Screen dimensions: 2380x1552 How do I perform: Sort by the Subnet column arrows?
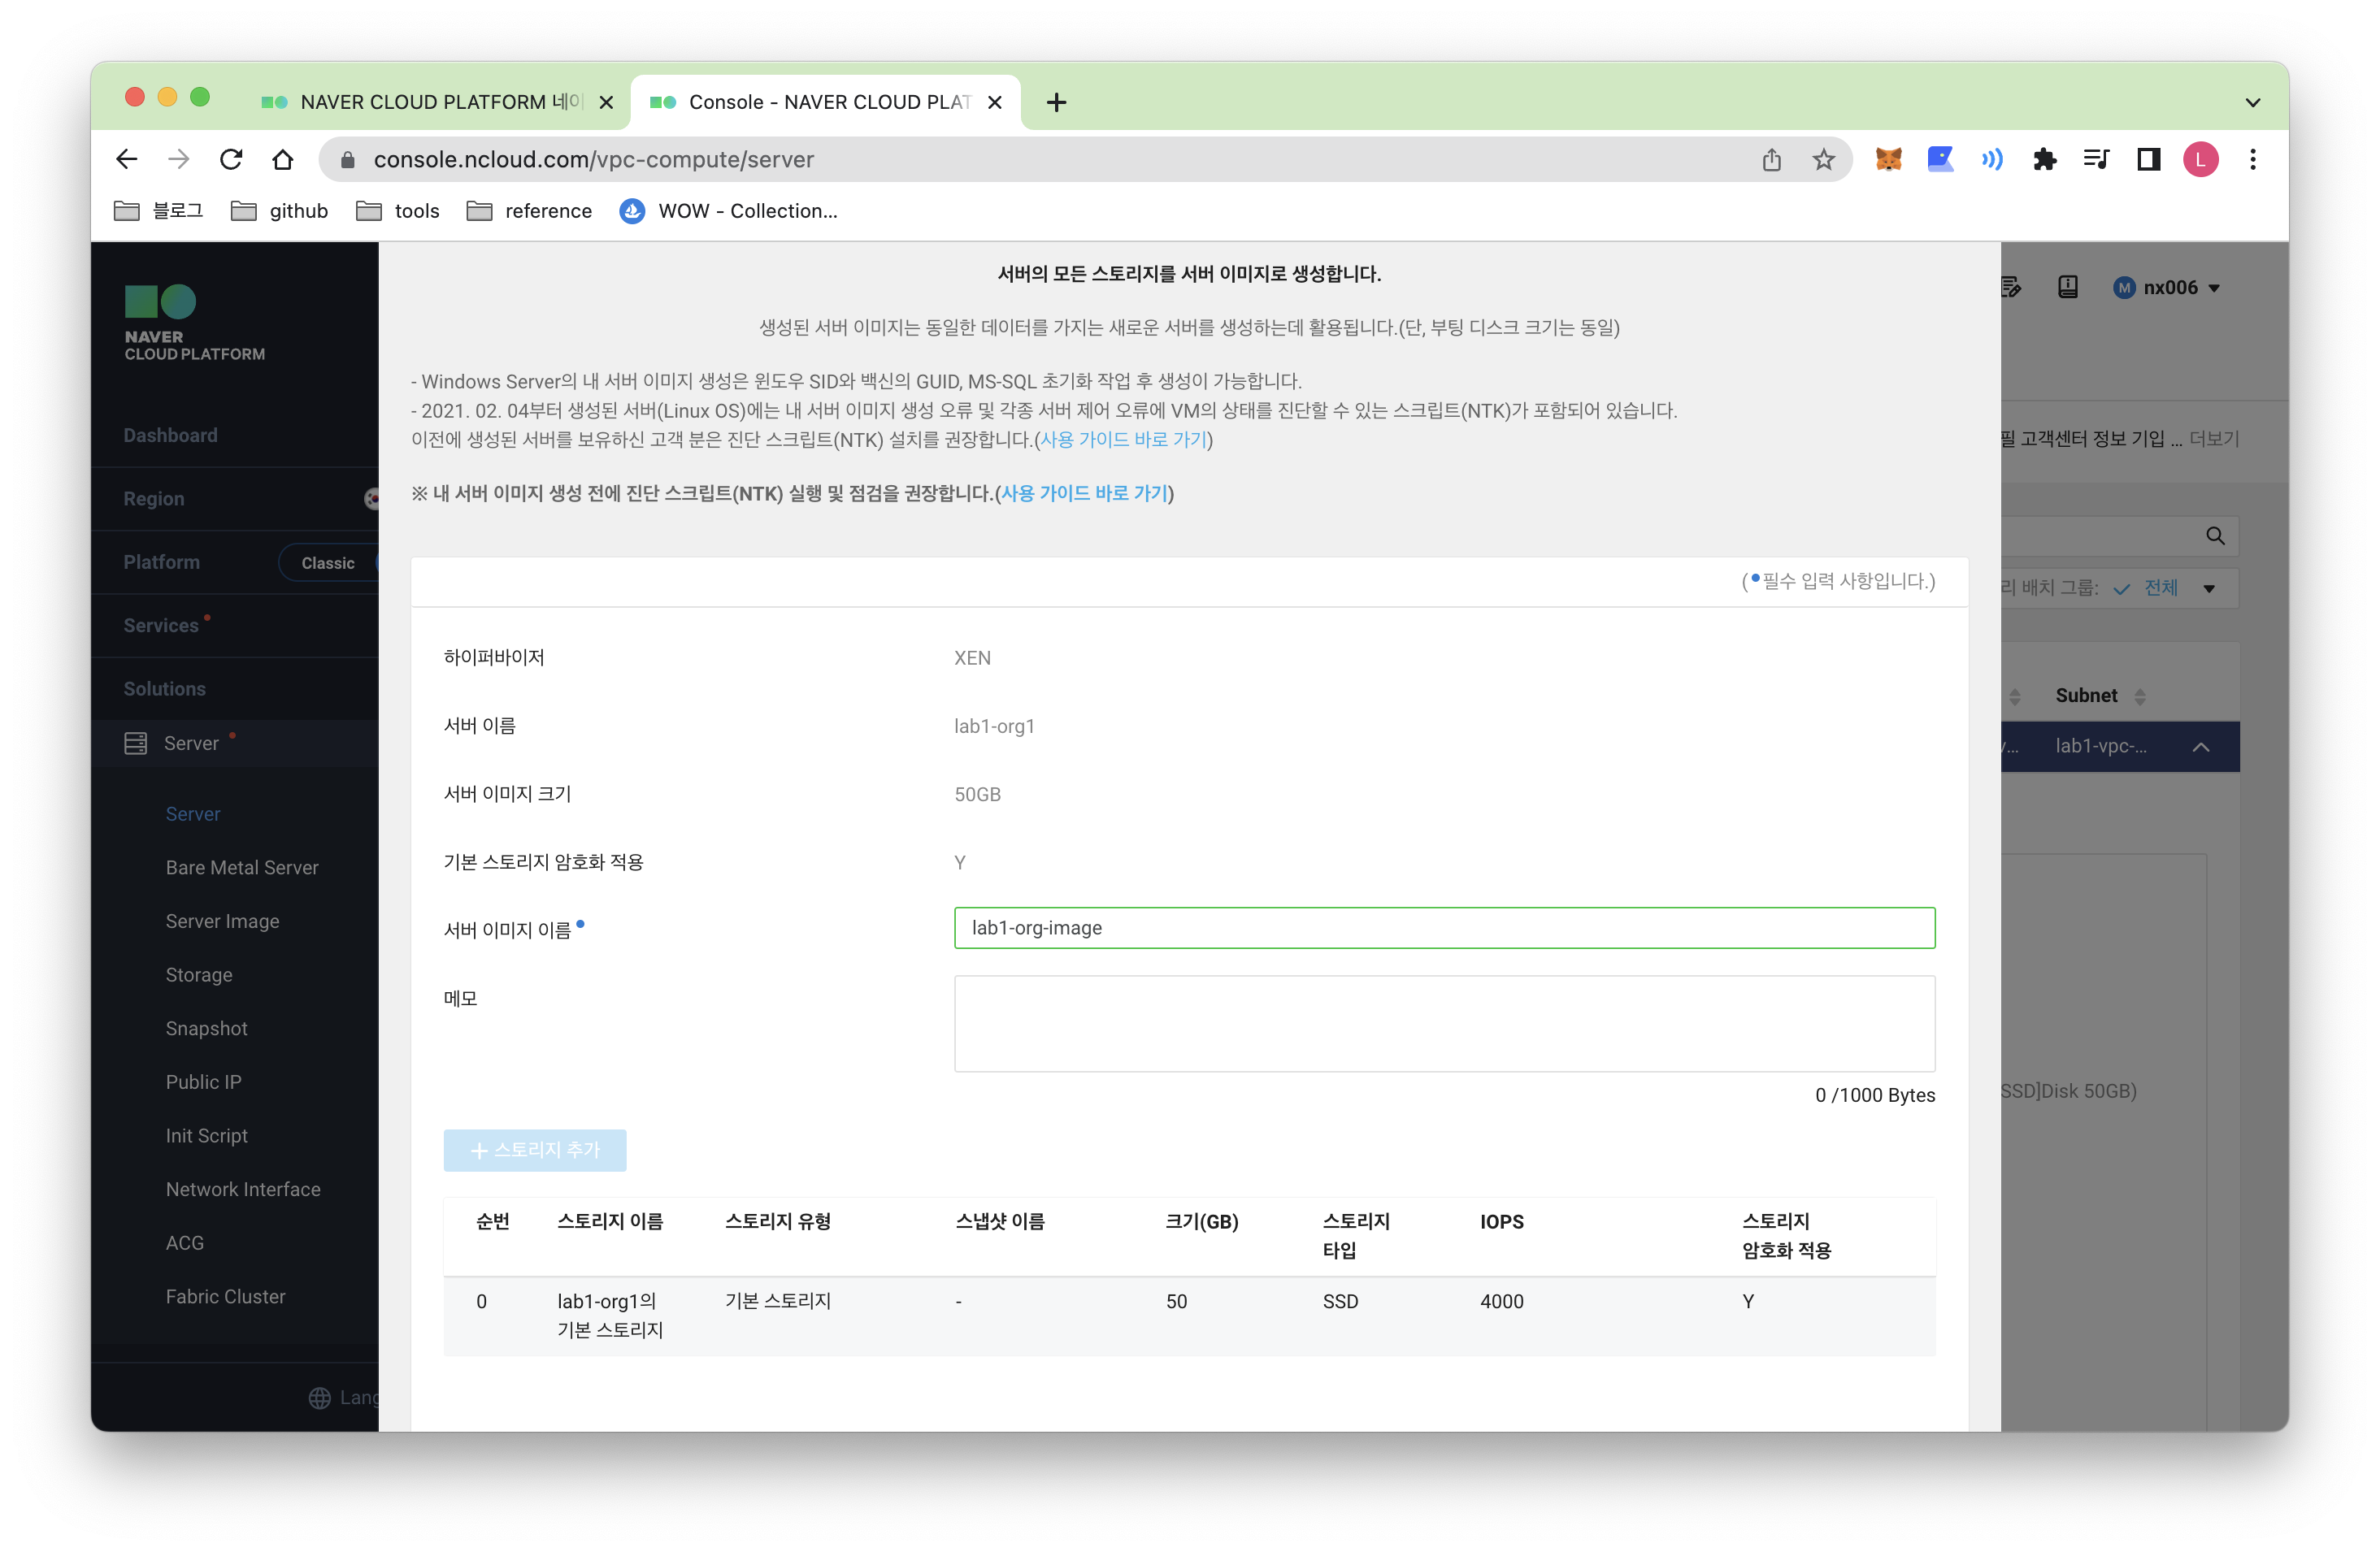pyautogui.click(x=2139, y=696)
